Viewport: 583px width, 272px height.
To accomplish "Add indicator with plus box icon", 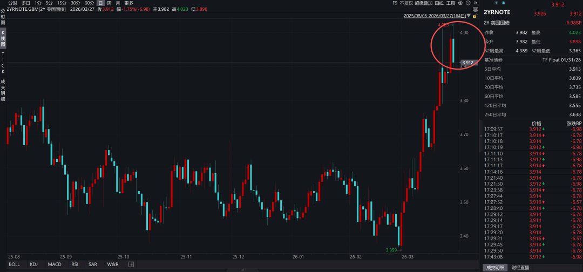I will 131,264.
